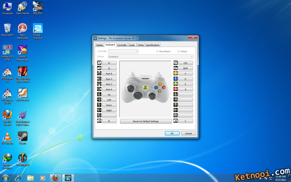Image resolution: width=291 pixels, height=182 pixels.
Task: Select the Foxit Reader desktop icon
Action: tap(23, 95)
